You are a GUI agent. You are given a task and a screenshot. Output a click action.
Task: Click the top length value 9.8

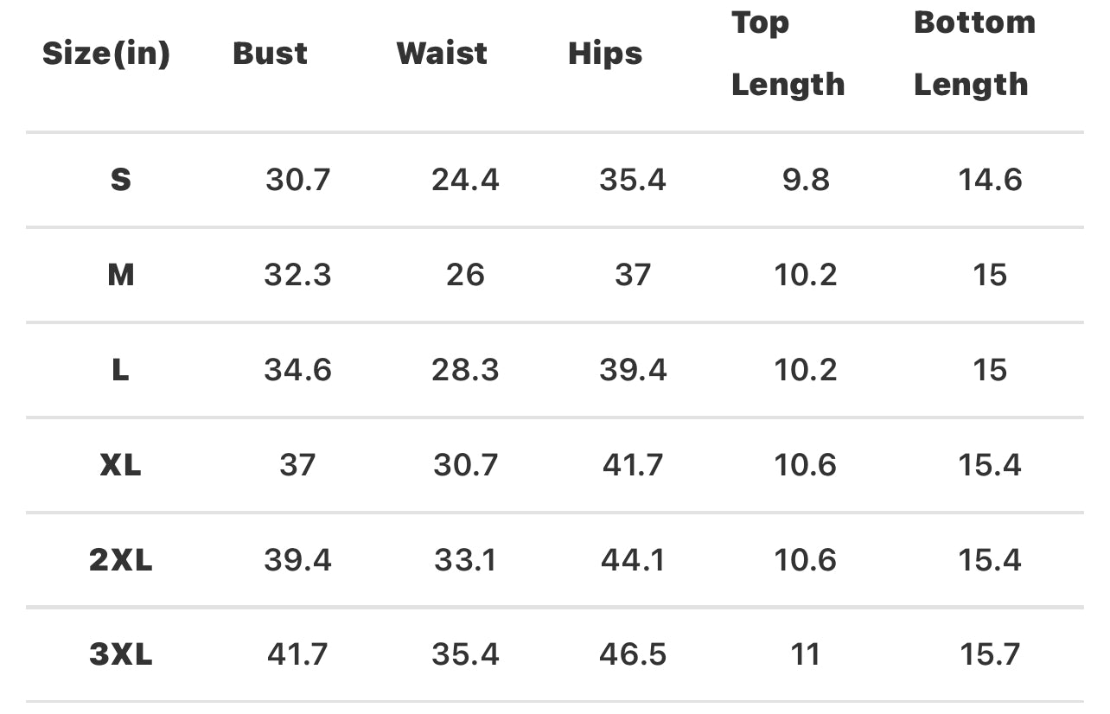(805, 180)
